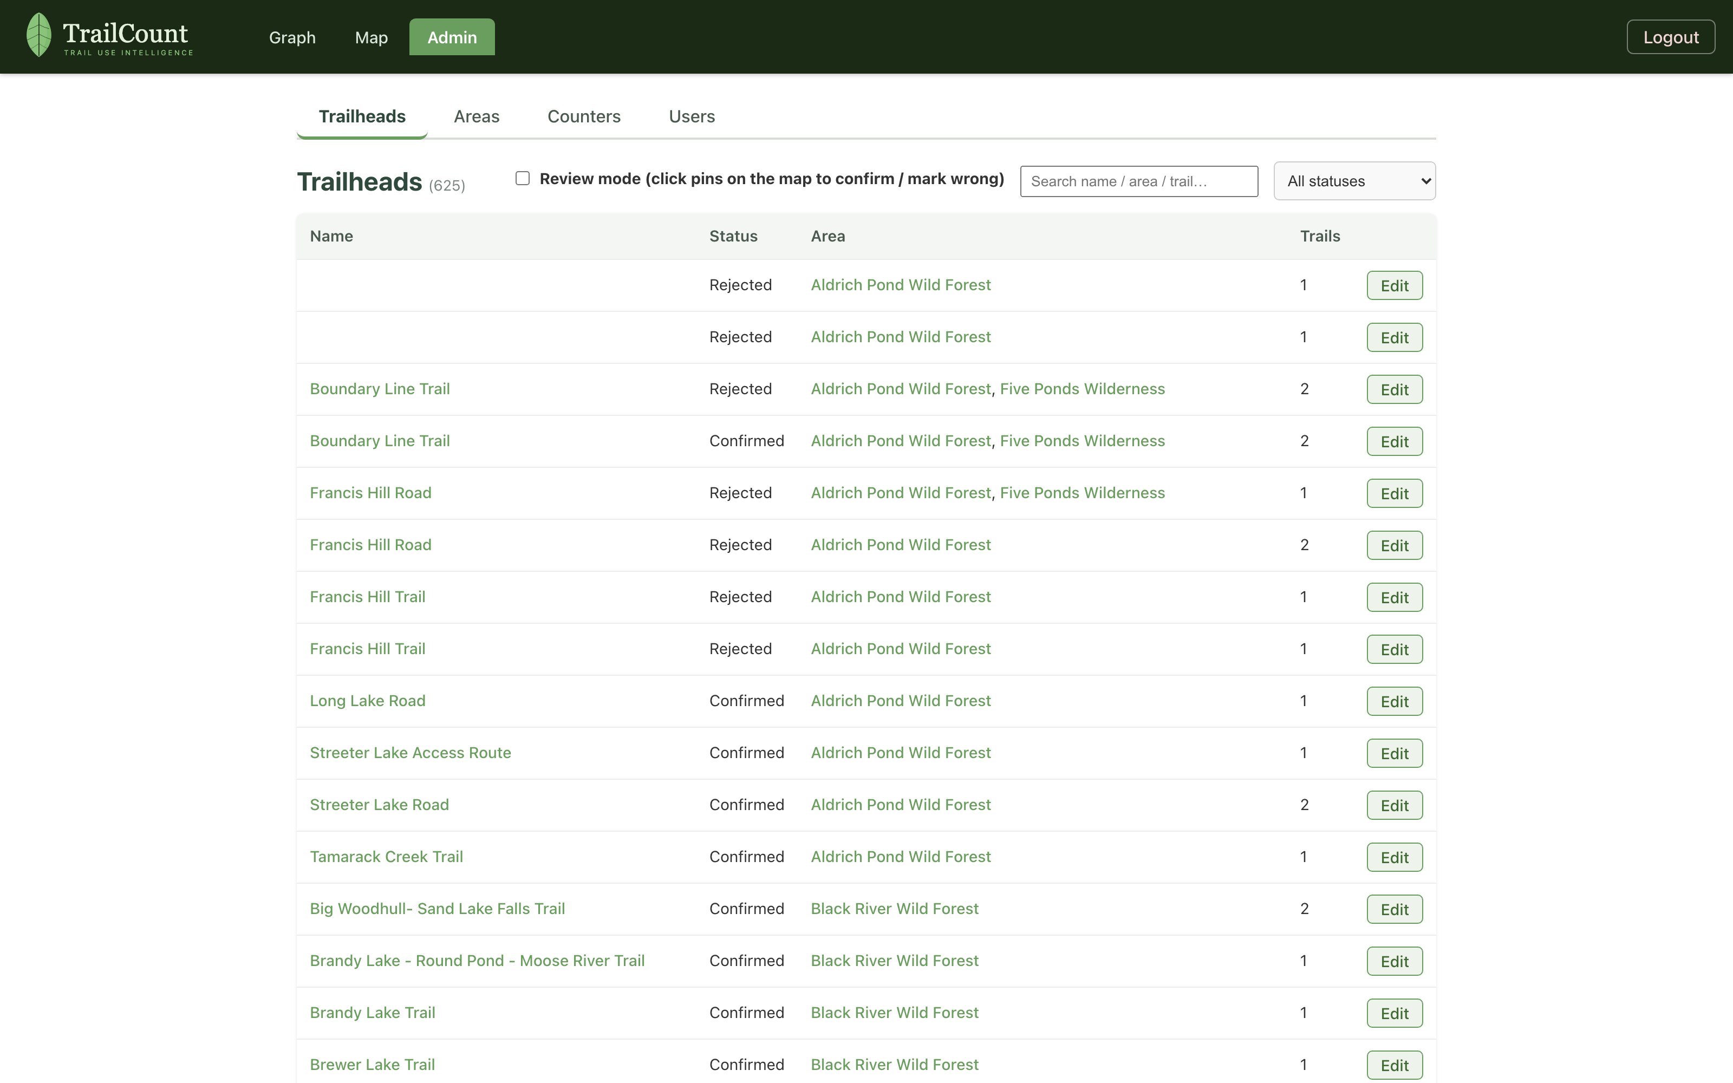The height and width of the screenshot is (1083, 1733).
Task: Open Aldrich Pond Wild Forest in Tamarack Creek row
Action: coord(900,857)
